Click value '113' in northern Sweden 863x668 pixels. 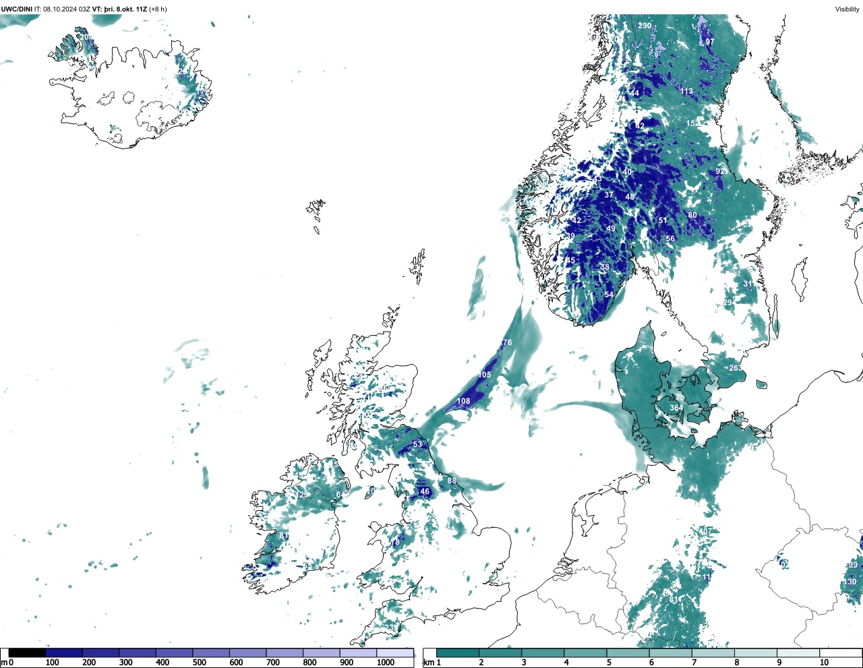click(x=686, y=91)
